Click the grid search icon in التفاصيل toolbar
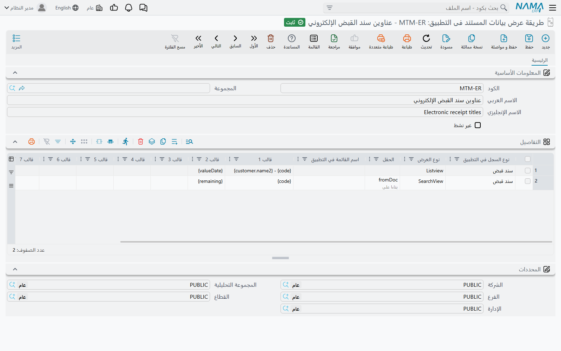The width and height of the screenshot is (561, 351). (189, 141)
